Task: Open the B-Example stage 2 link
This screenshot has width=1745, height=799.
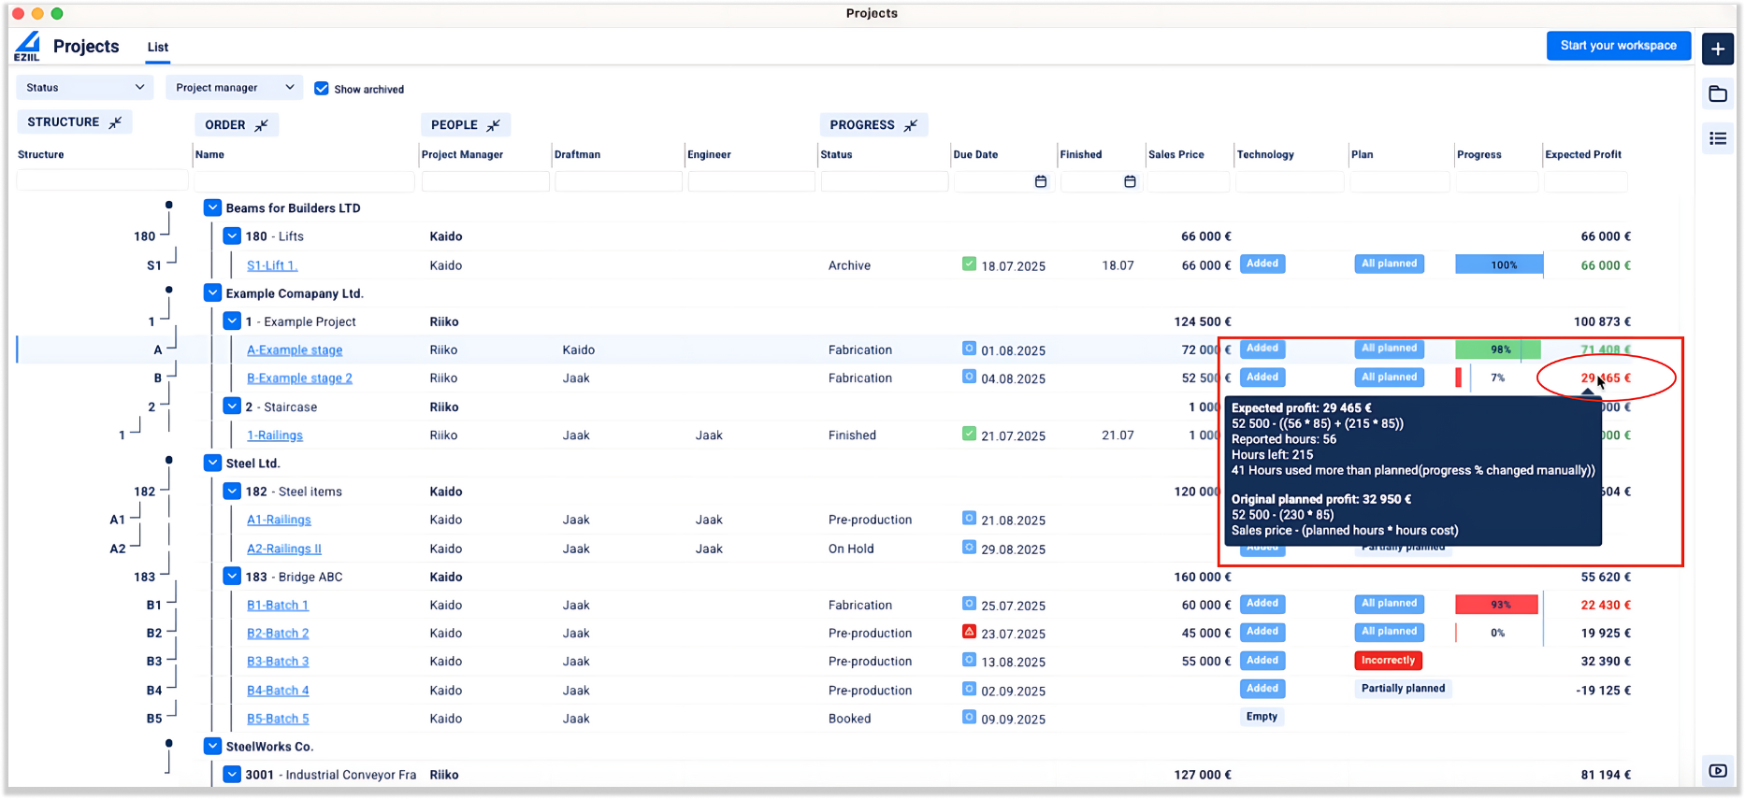Action: pos(299,378)
